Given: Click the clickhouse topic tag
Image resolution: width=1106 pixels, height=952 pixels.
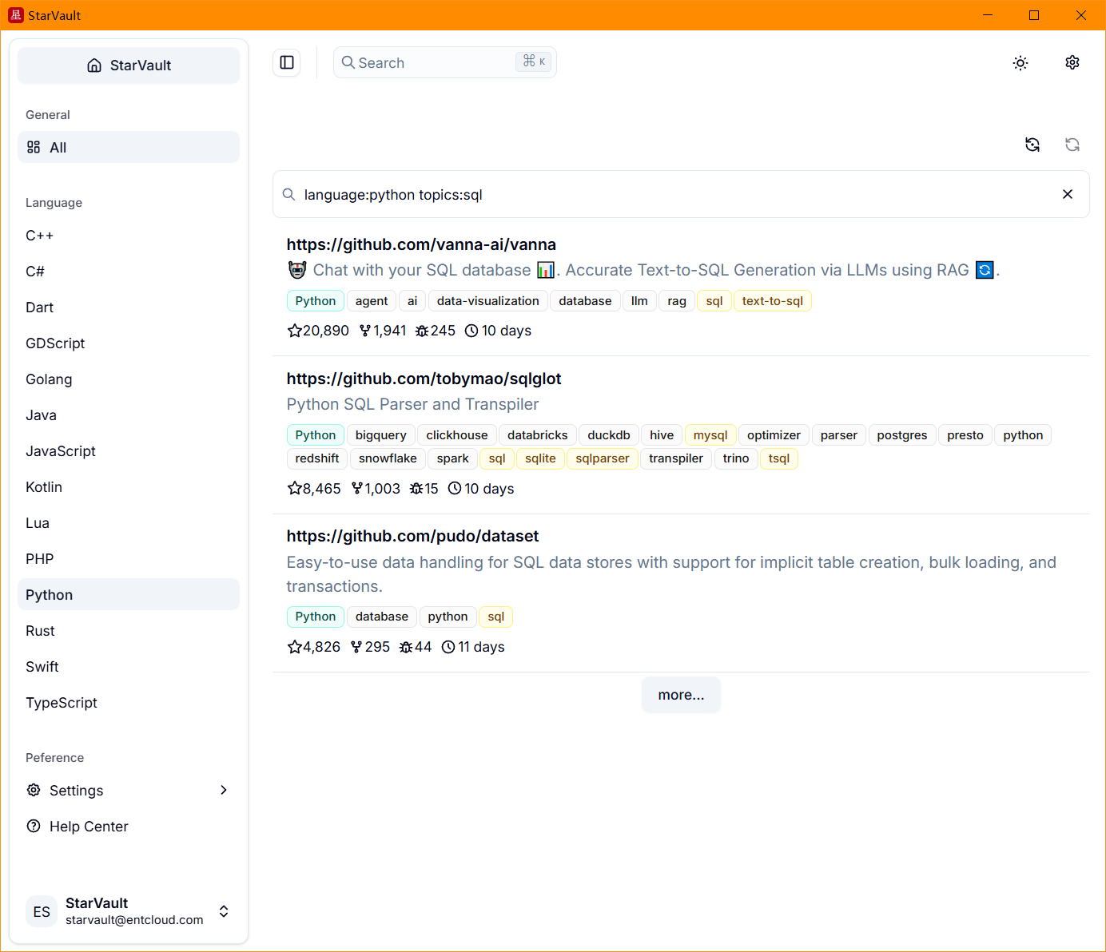Looking at the screenshot, I should tap(456, 435).
